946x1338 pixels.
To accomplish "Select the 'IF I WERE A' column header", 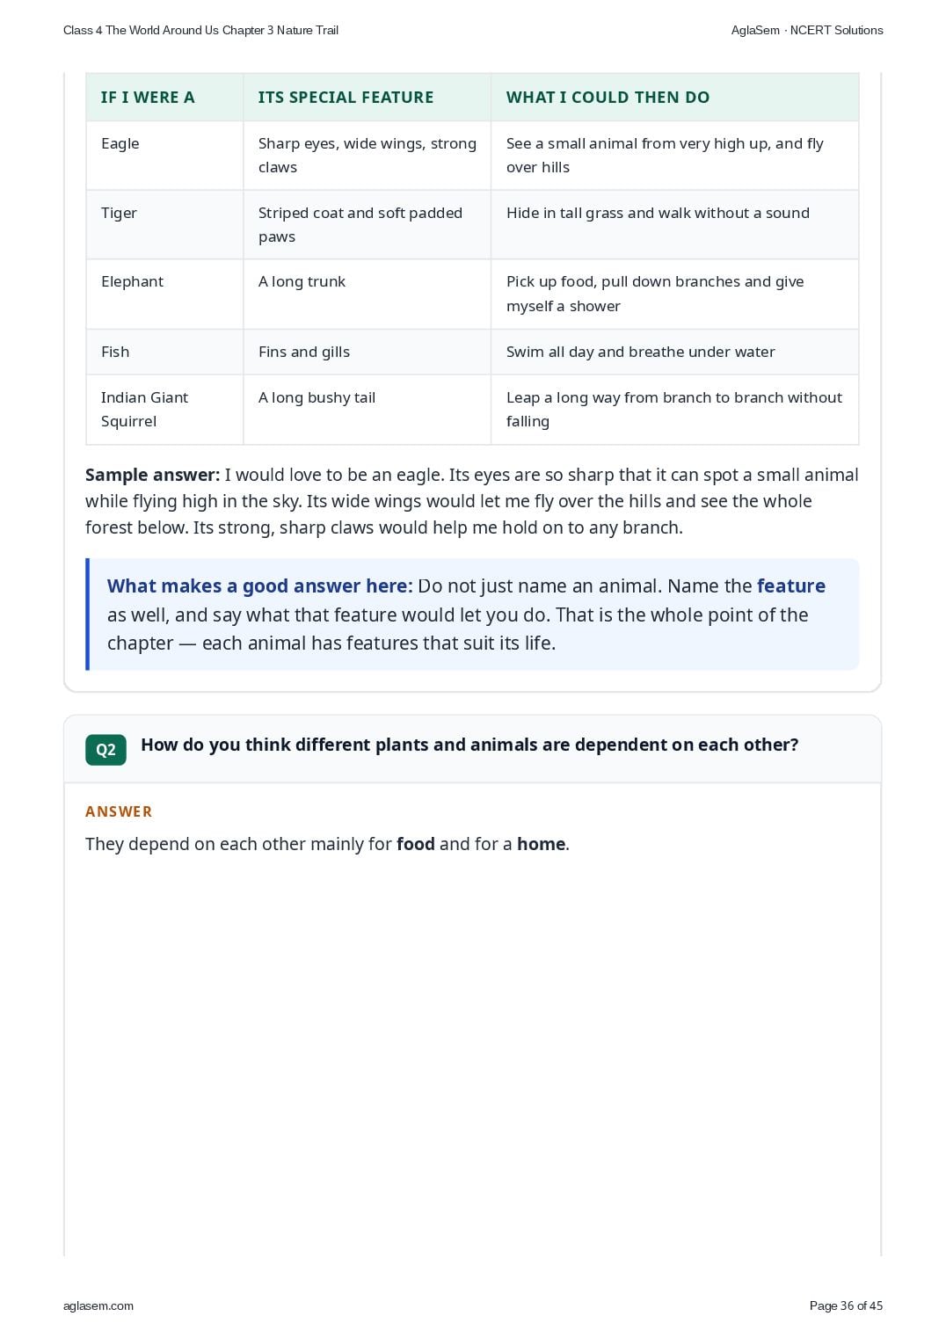I will (x=148, y=98).
